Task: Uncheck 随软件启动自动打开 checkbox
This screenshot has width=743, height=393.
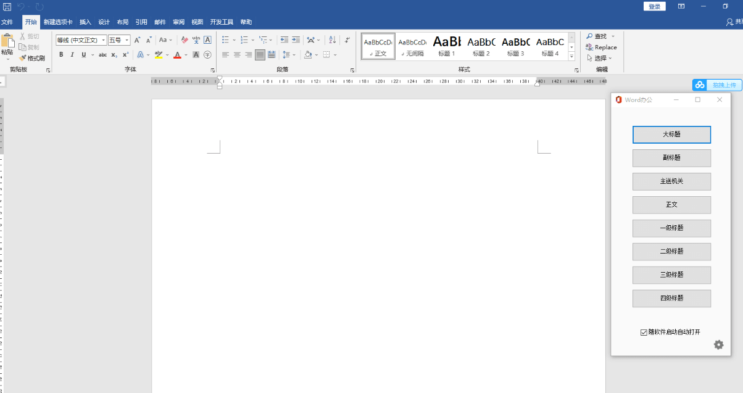Action: coord(644,332)
